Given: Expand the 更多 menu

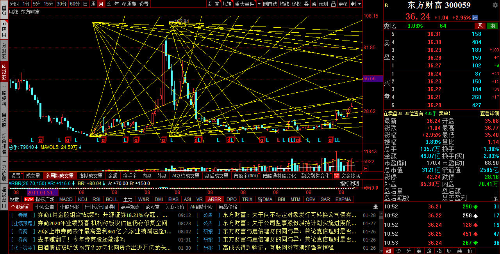Looking at the screenshot, I should point(343,4).
